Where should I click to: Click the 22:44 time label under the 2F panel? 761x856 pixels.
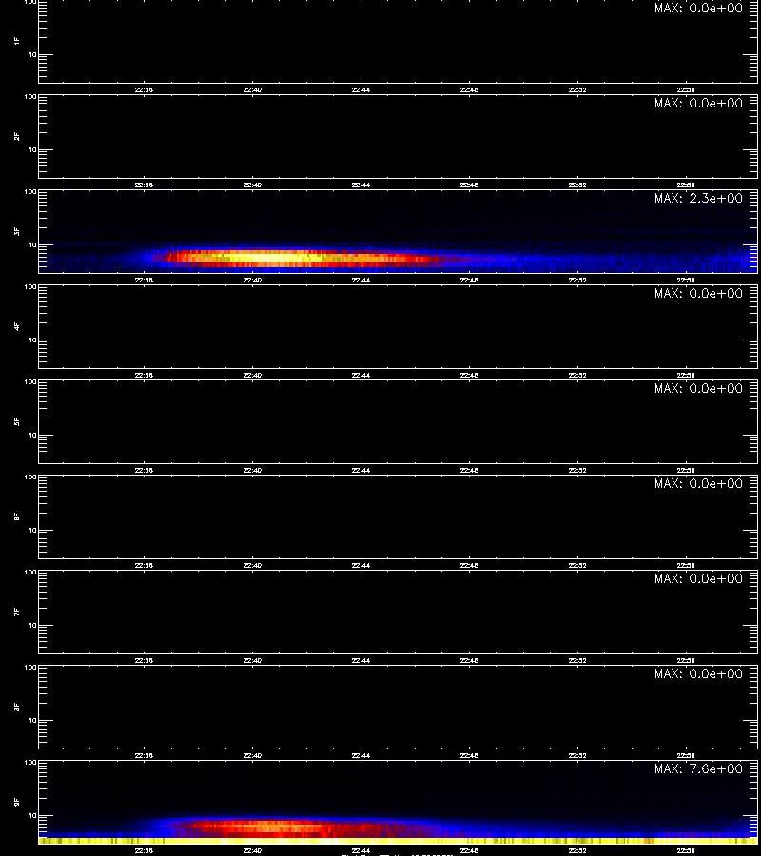(361, 185)
